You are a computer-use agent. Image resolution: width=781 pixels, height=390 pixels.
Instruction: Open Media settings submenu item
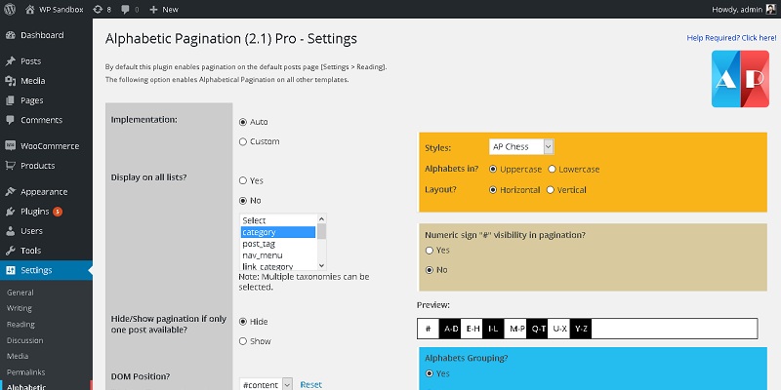point(18,356)
